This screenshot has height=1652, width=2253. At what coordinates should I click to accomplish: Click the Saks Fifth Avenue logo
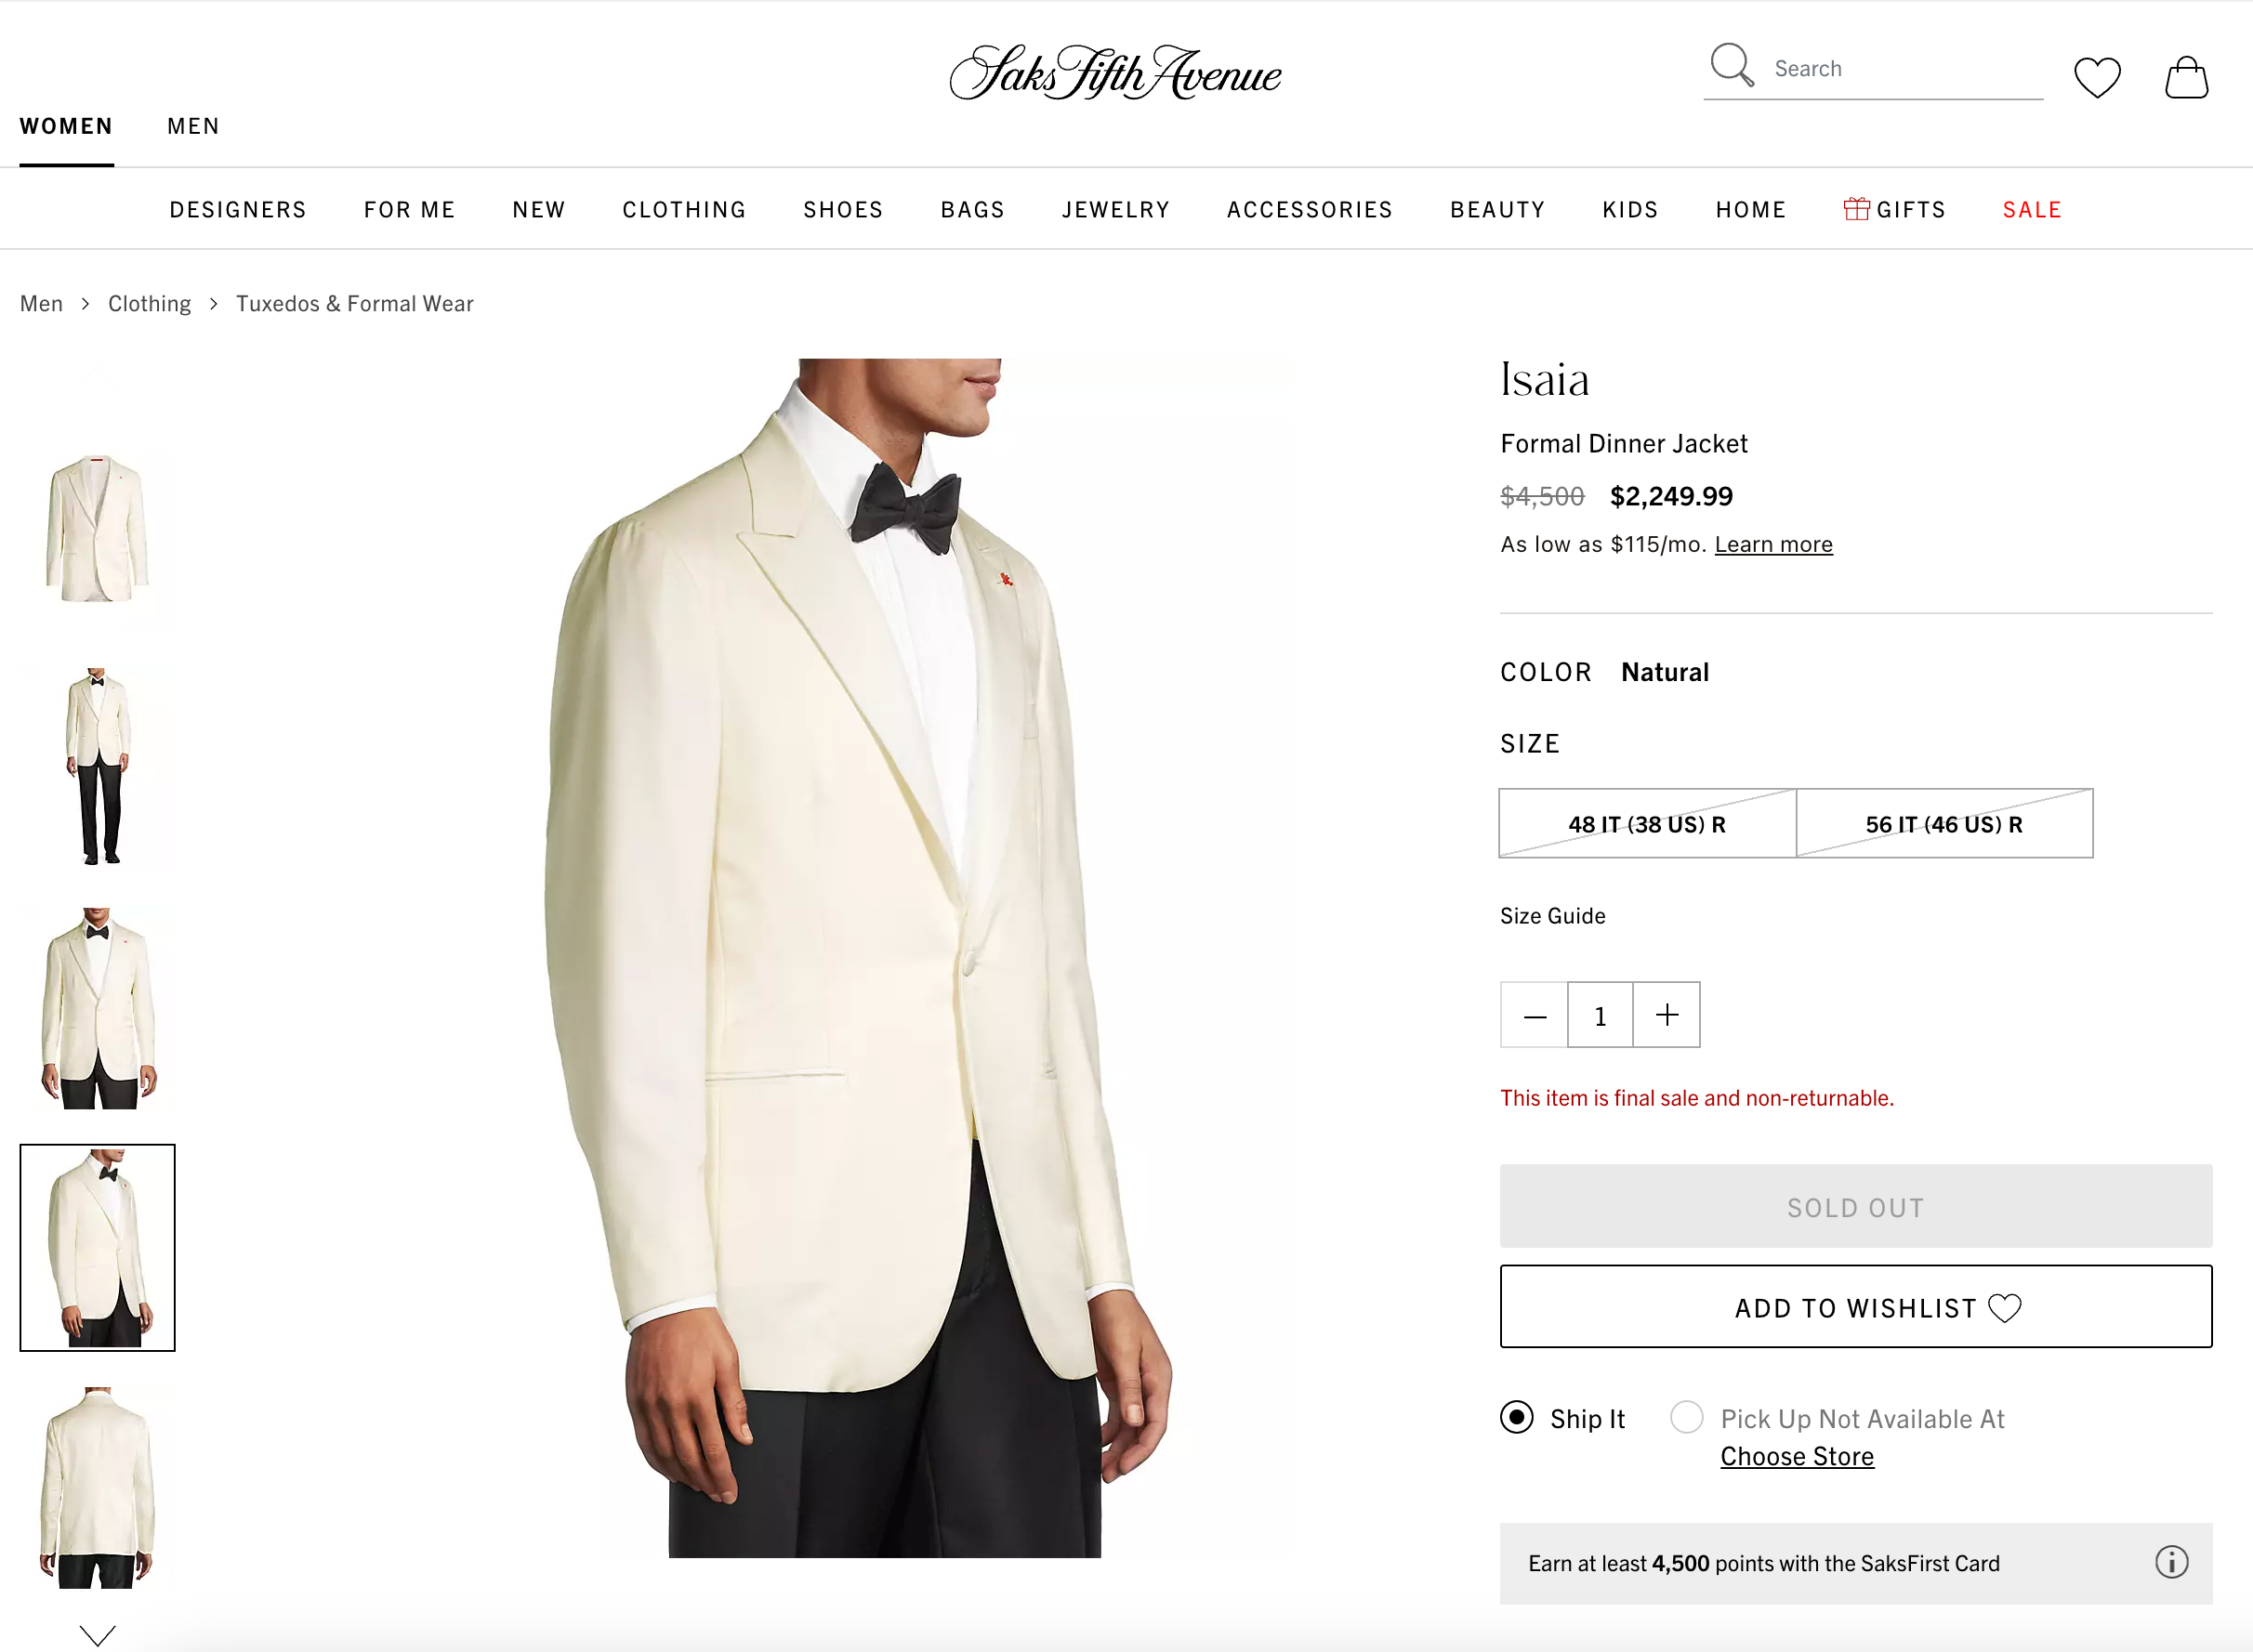coord(1115,75)
